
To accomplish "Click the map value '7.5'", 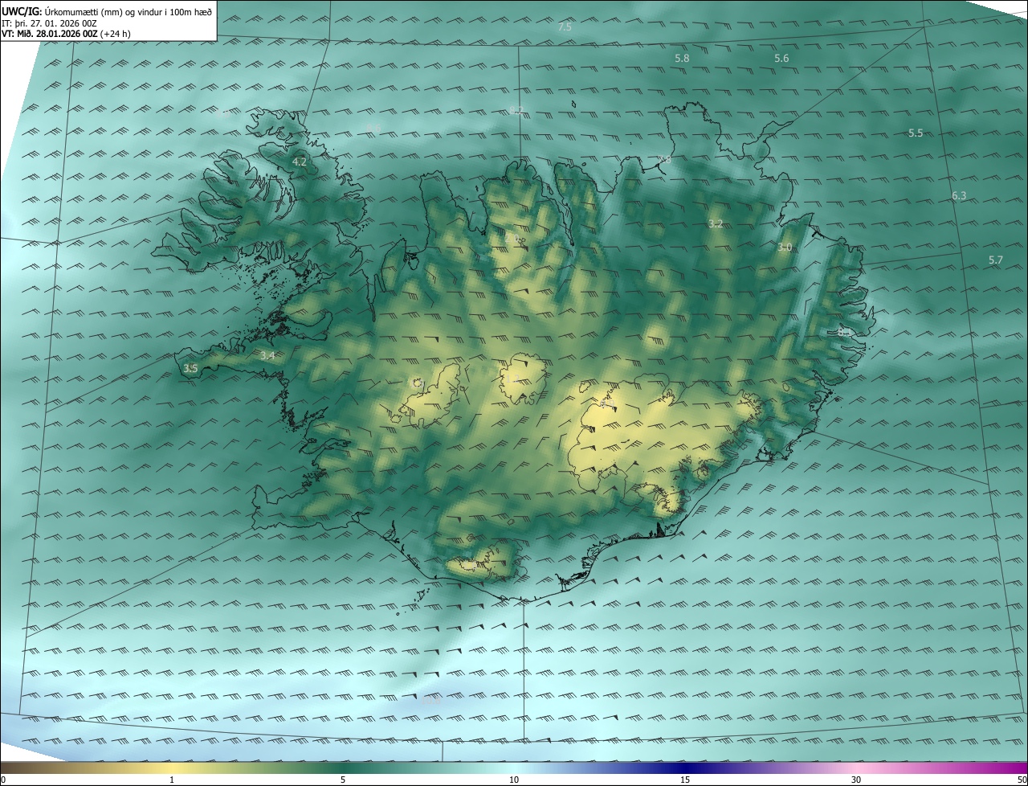I will pos(565,27).
